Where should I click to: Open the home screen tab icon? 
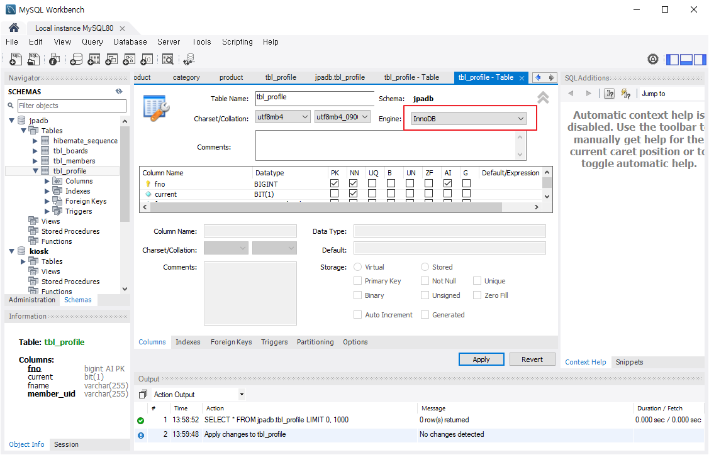pyautogui.click(x=14, y=28)
